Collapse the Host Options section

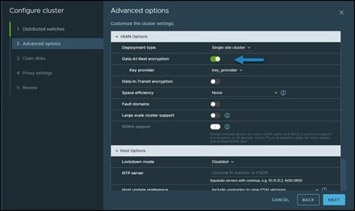click(116, 151)
